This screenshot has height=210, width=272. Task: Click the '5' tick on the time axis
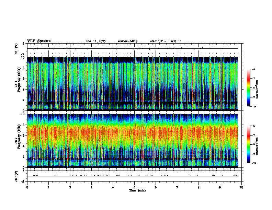coord(134,187)
